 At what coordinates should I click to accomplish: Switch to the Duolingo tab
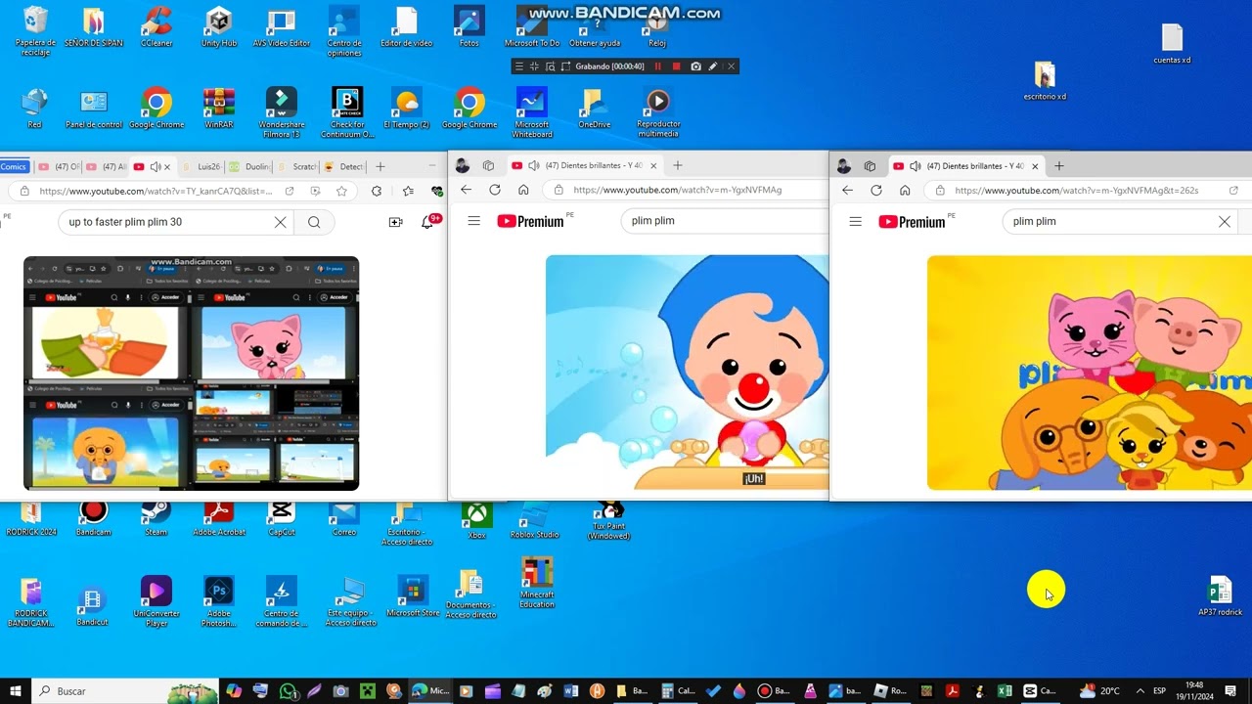click(250, 167)
